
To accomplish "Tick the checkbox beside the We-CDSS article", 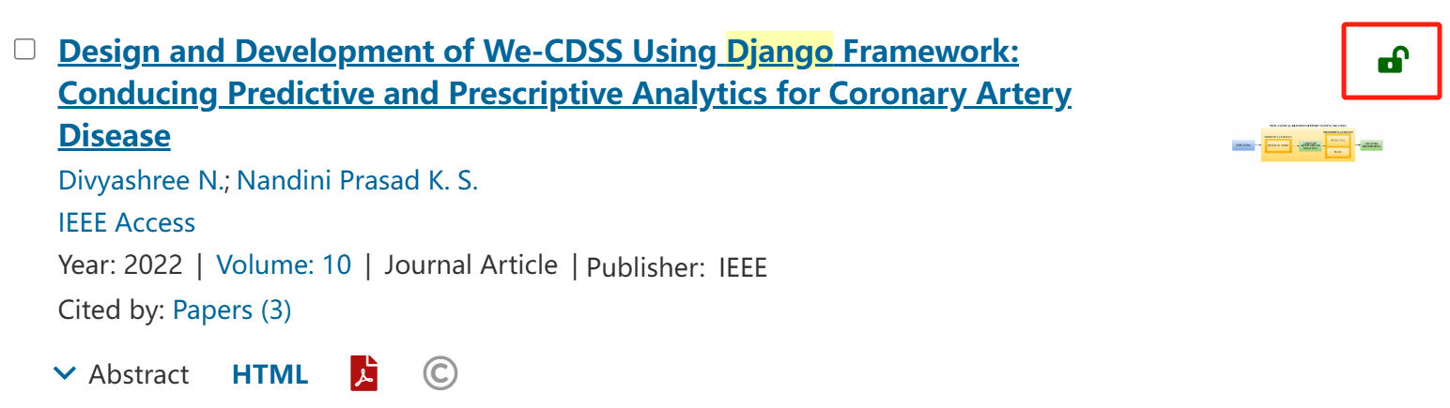I will pyautogui.click(x=24, y=50).
